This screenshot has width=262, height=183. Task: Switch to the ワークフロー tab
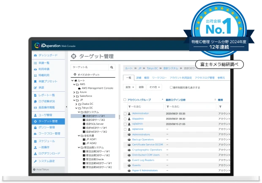(159, 78)
